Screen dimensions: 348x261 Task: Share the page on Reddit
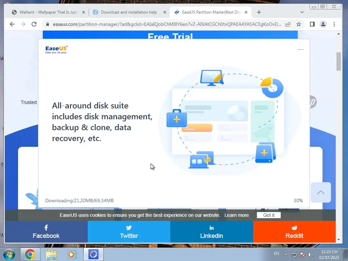tap(294, 232)
